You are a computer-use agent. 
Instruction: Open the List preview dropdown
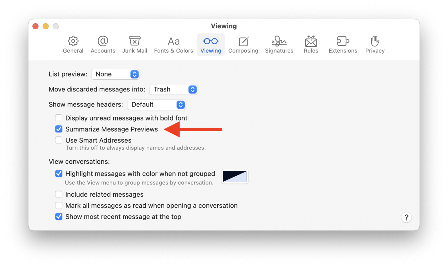pos(116,74)
